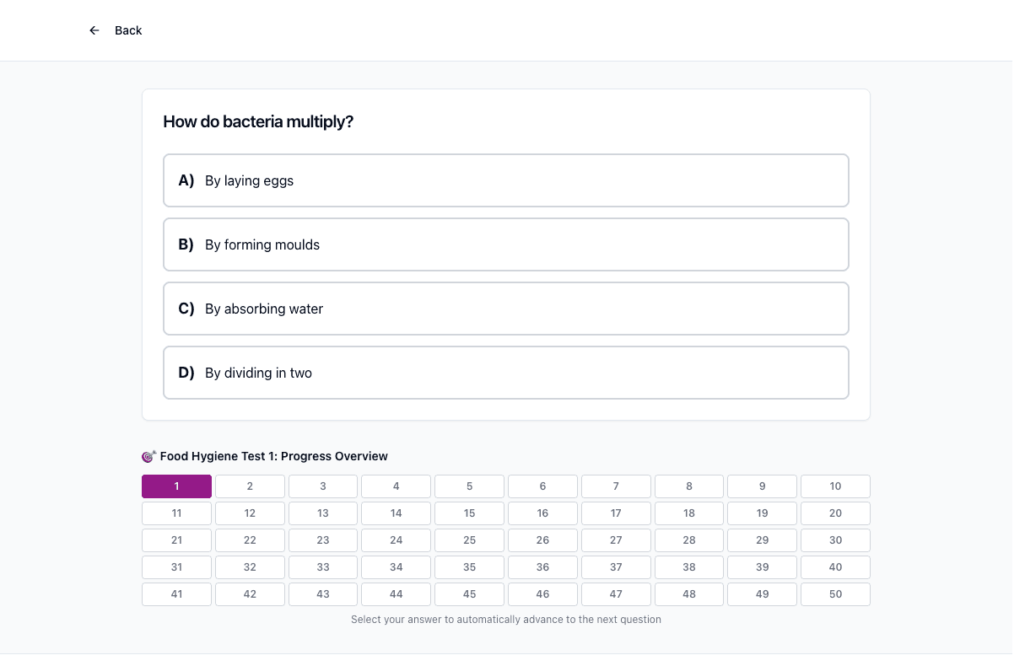Select answer A) By laying eggs
The height and width of the screenshot is (666, 1025).
506,180
